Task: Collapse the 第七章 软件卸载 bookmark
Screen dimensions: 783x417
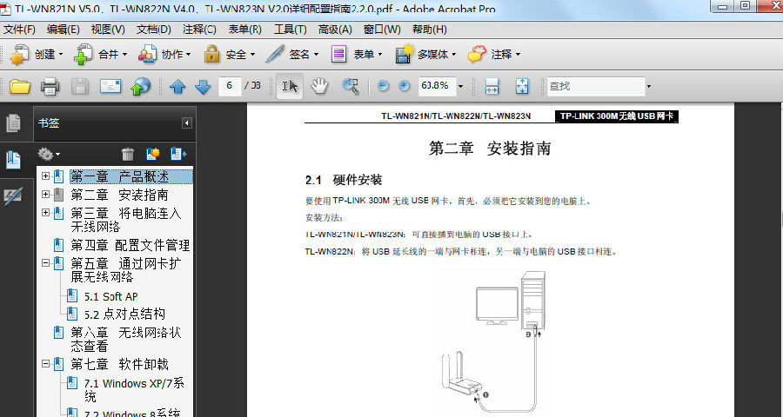Action: tap(46, 364)
